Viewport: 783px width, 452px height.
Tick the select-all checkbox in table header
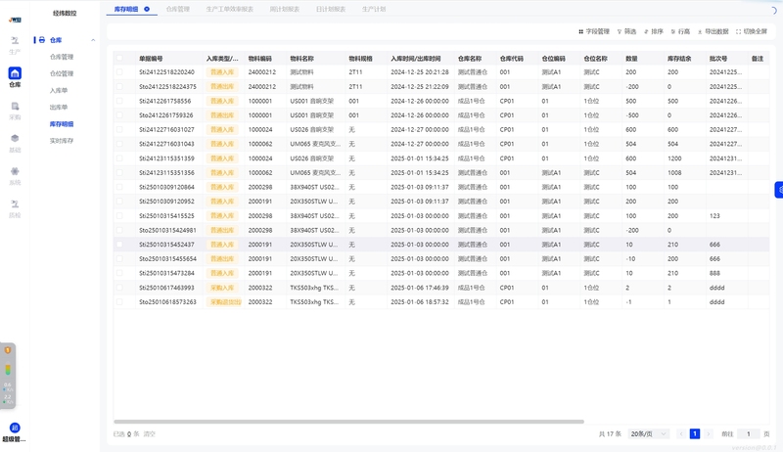tap(119, 58)
